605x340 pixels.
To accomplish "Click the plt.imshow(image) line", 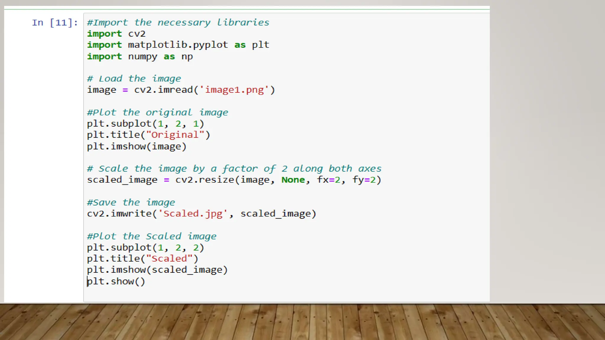I will click(136, 146).
